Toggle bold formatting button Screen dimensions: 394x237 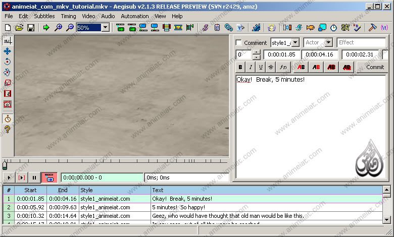point(240,67)
